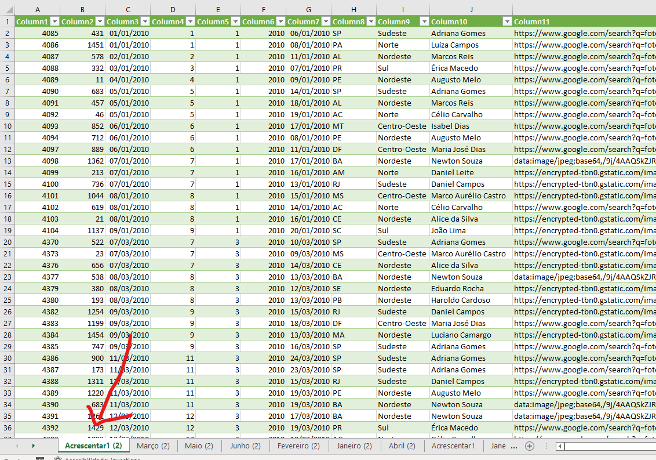Click the cell reading João Lima
The width and height of the screenshot is (656, 460).
point(471,230)
